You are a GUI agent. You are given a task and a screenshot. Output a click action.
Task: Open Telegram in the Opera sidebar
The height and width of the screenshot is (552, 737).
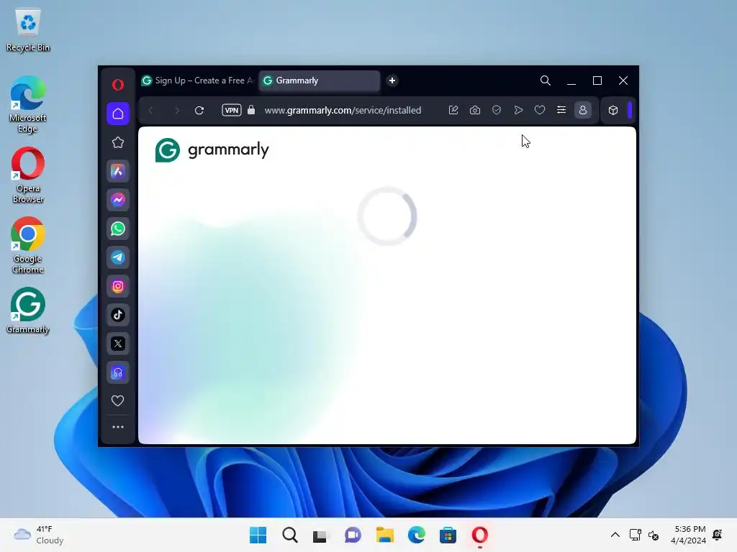(x=118, y=257)
